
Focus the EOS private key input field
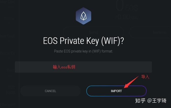pyautogui.click(x=83, y=67)
